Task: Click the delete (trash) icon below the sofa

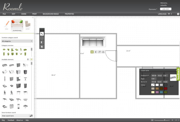Action: click(96, 52)
